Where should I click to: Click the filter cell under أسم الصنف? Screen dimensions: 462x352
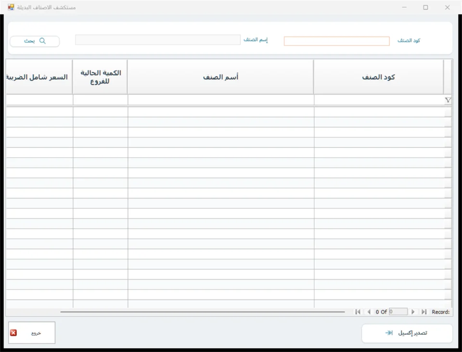(x=221, y=100)
